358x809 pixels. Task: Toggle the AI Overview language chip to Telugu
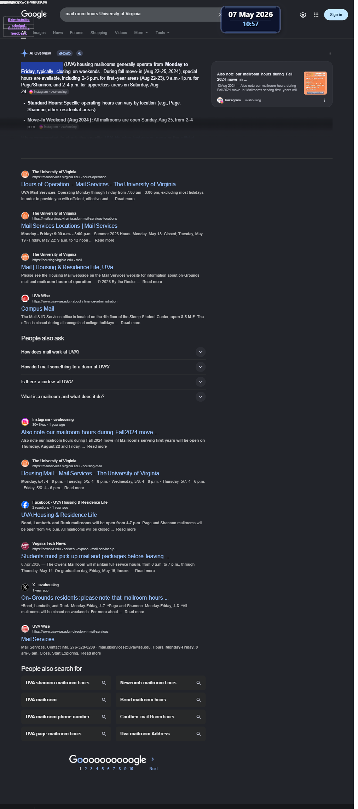[65, 53]
